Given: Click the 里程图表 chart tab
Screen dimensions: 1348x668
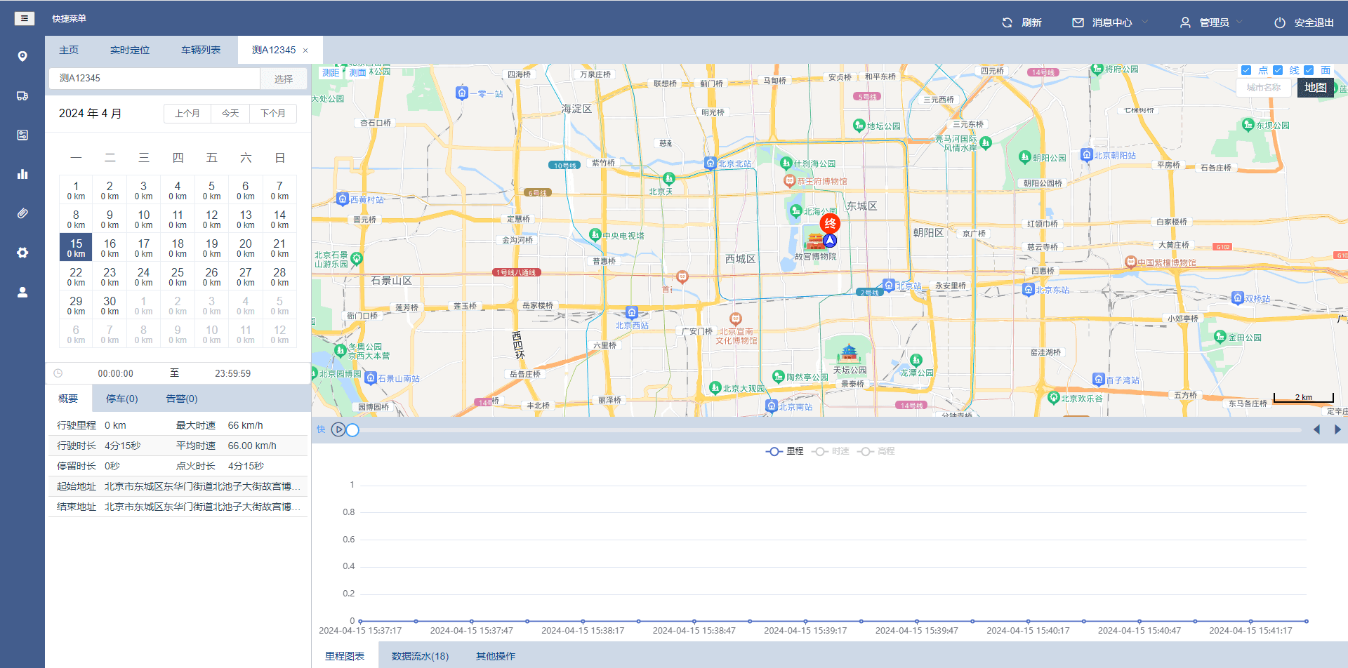Looking at the screenshot, I should [x=345, y=656].
